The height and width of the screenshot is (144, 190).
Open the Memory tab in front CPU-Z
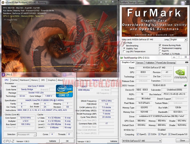point(35,80)
